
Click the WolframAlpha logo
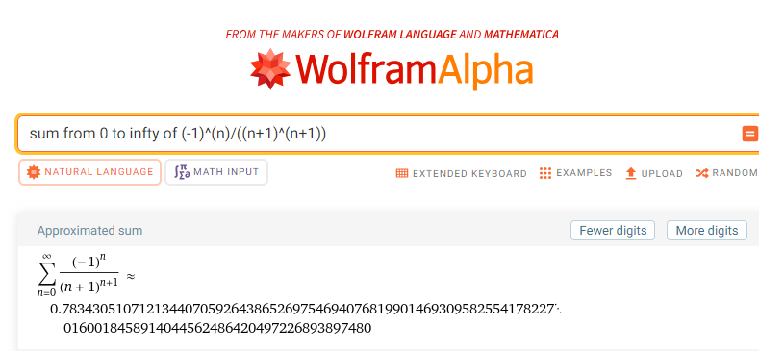tap(392, 69)
